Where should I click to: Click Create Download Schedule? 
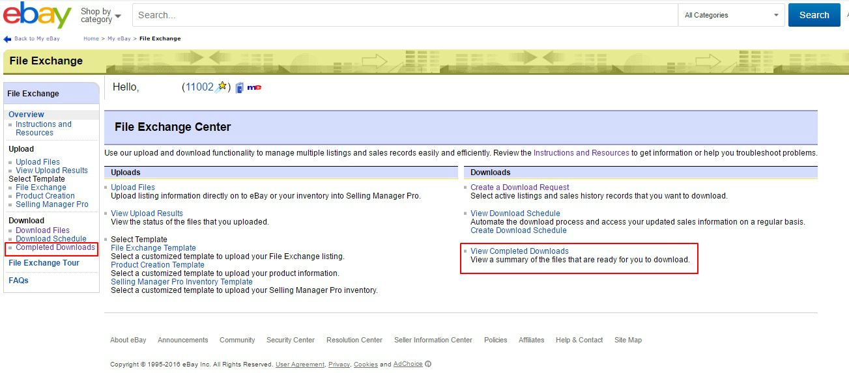click(519, 230)
